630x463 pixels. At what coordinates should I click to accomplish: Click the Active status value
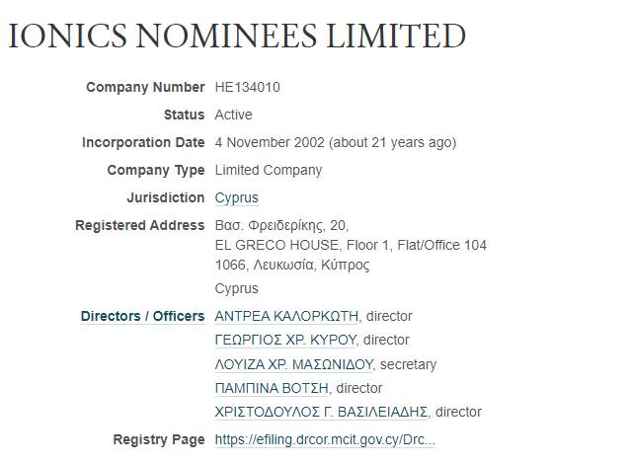233,115
